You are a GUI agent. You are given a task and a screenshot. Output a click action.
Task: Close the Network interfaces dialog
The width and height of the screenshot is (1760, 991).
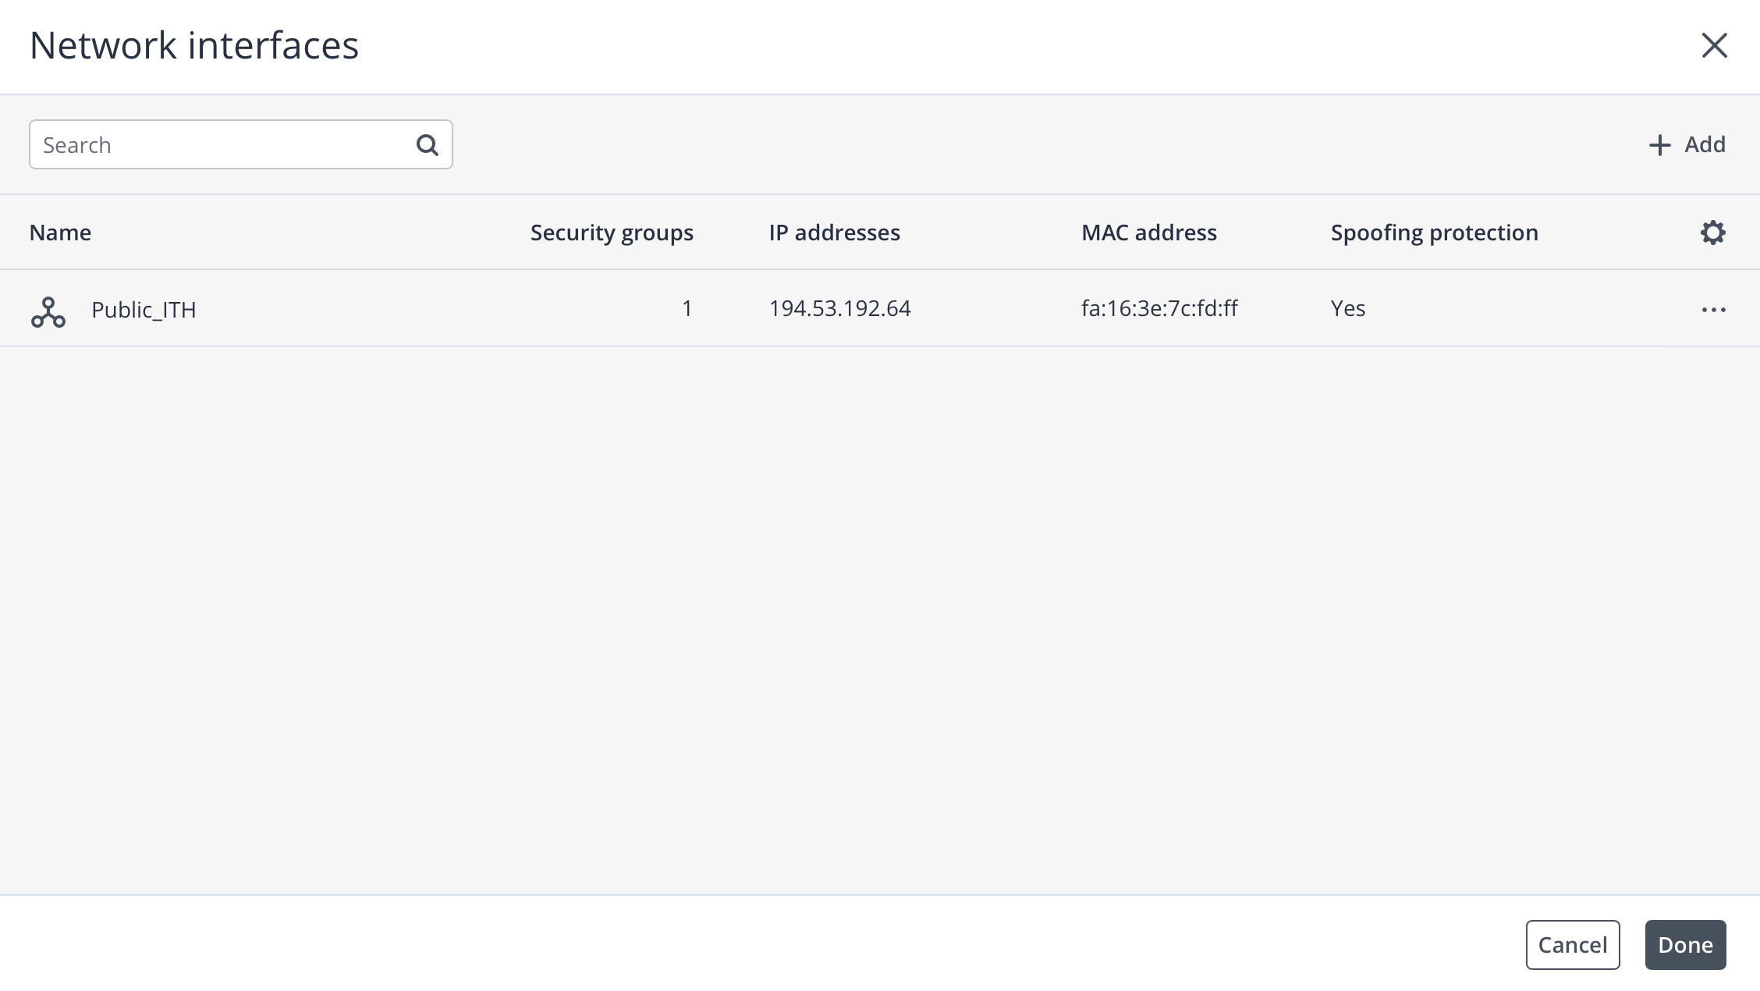click(1714, 45)
